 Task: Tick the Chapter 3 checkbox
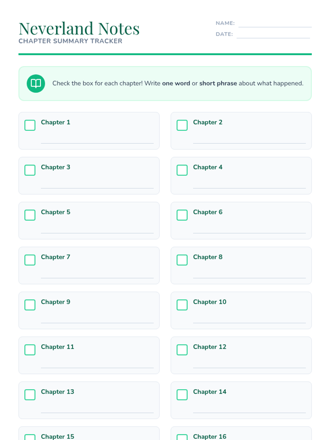pos(30,170)
